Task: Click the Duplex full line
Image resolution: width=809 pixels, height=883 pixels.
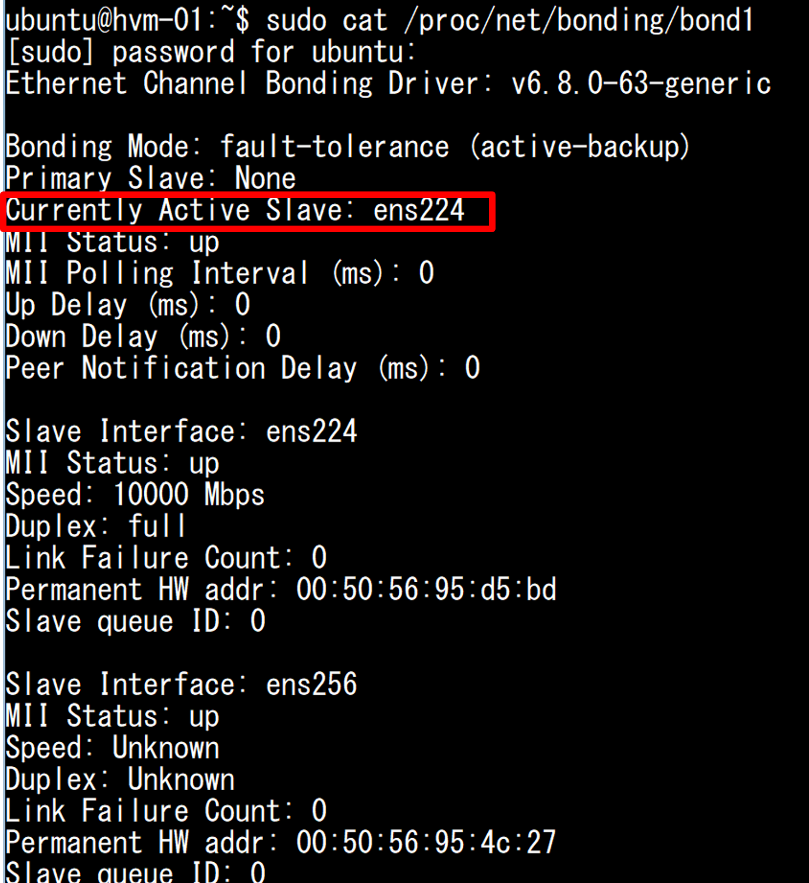Action: 95,526
